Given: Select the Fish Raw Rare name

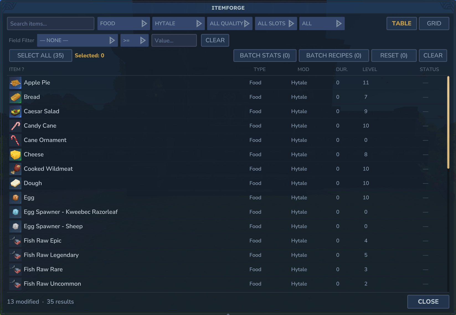Looking at the screenshot, I should point(43,269).
